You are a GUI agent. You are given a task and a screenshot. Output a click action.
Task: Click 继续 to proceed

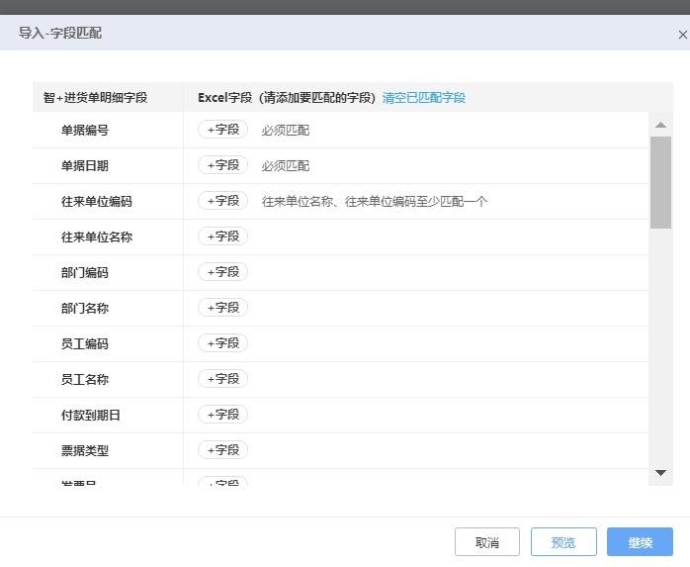[640, 542]
